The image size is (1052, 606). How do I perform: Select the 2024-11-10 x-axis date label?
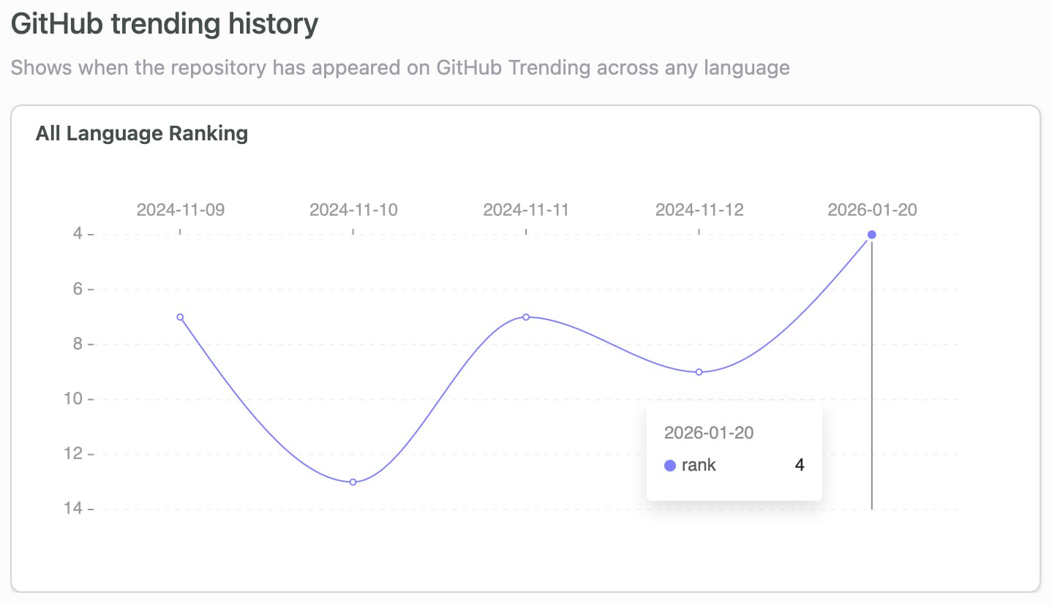tap(353, 210)
